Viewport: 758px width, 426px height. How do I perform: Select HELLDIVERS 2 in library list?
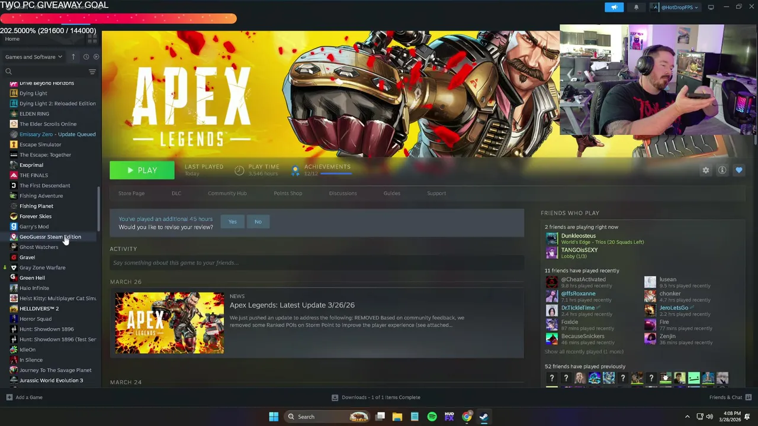(39, 309)
